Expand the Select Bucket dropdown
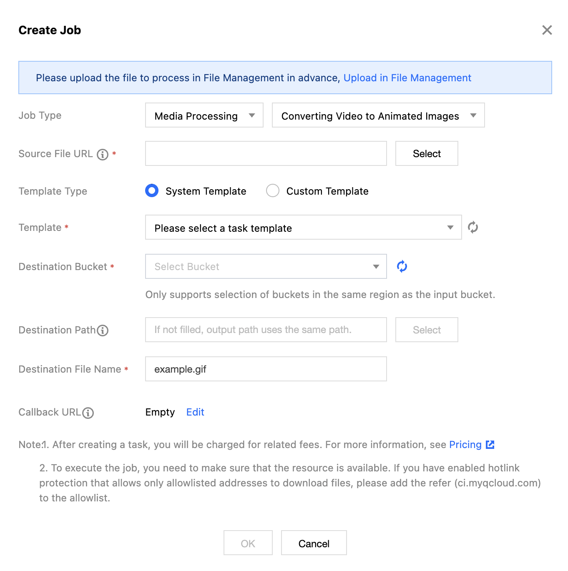This screenshot has height=571, width=568. click(x=266, y=267)
